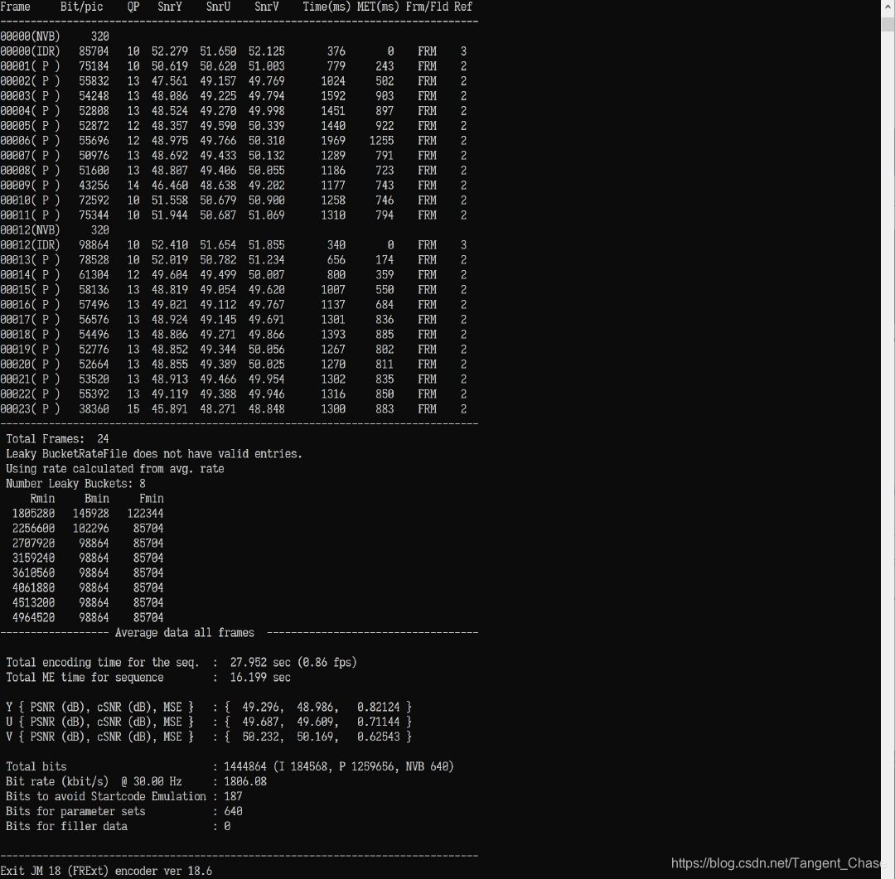
Task: Click the '00006( P )' frame label
Action: coord(31,140)
